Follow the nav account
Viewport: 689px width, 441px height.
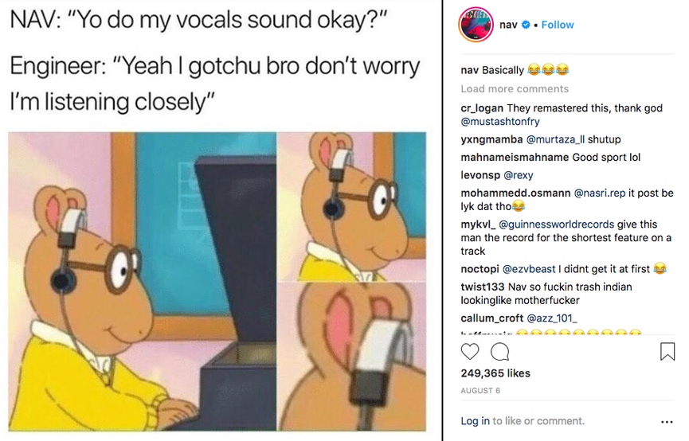coord(558,25)
